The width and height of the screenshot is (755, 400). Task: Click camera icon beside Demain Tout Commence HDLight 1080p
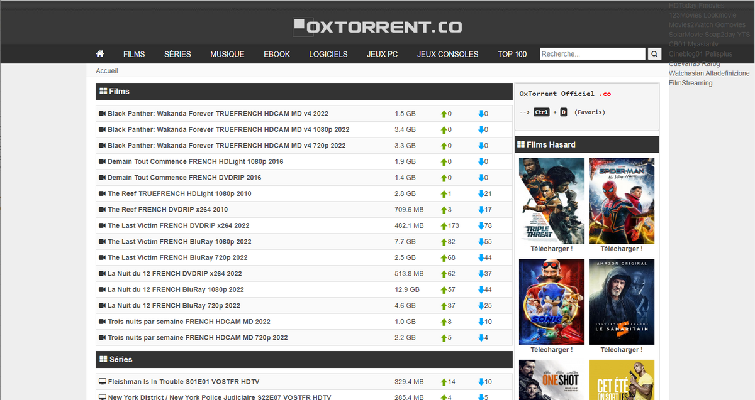(103, 161)
